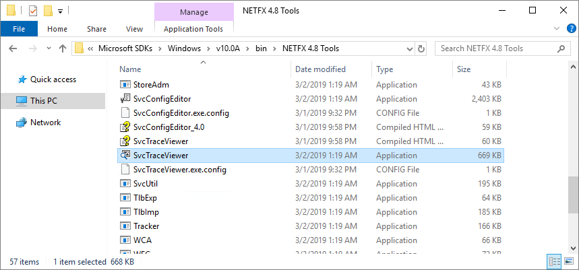Open the Home ribbon tab

57,29
